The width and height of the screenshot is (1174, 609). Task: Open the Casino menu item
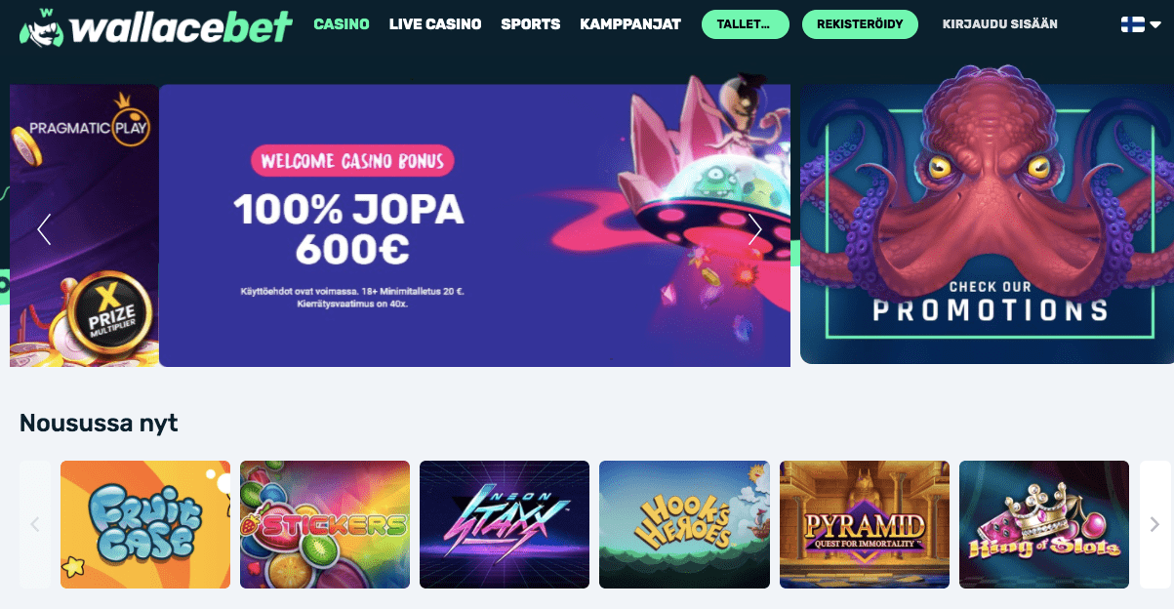[342, 23]
